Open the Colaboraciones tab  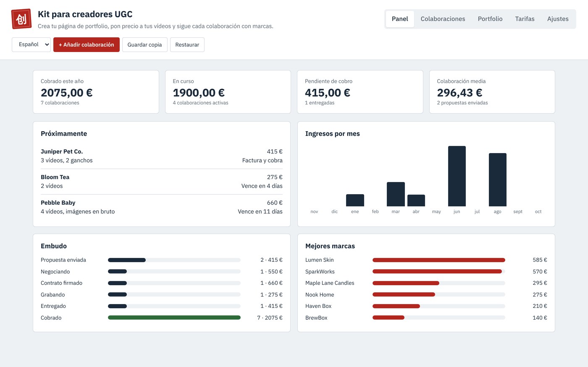[x=443, y=19]
